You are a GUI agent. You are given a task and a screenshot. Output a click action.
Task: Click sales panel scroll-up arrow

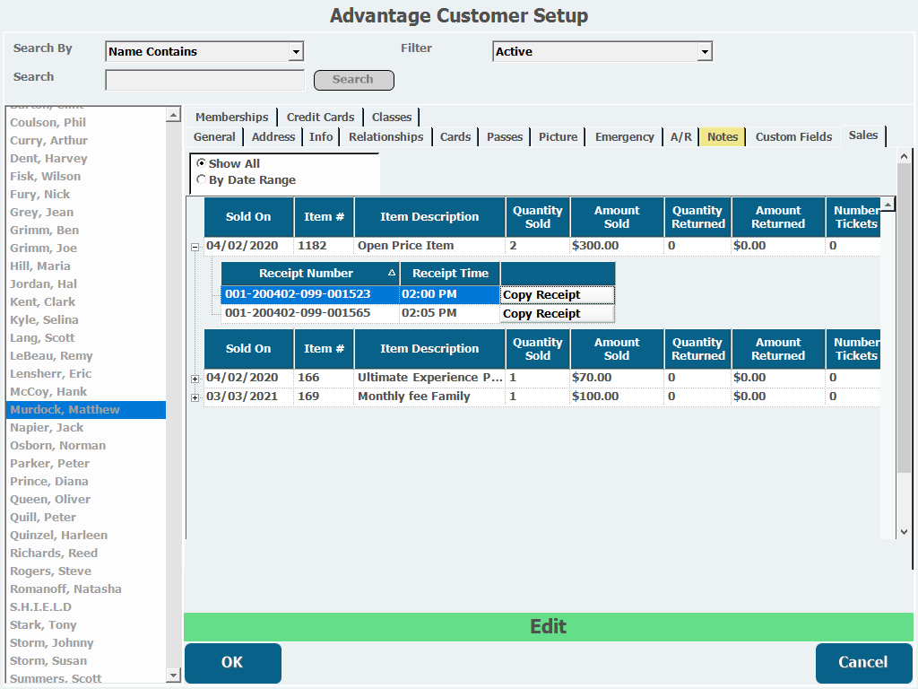pyautogui.click(x=904, y=156)
